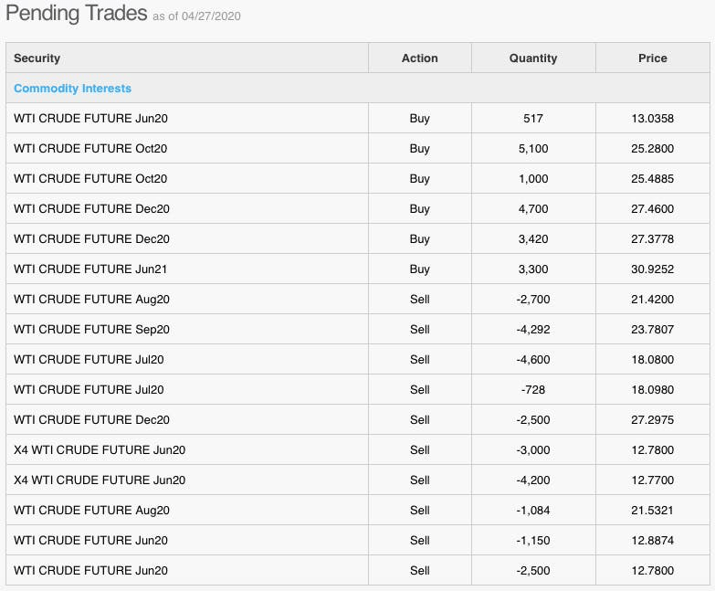Image resolution: width=715 pixels, height=591 pixels.
Task: Pick the quantity value -4,292
Action: click(x=533, y=330)
